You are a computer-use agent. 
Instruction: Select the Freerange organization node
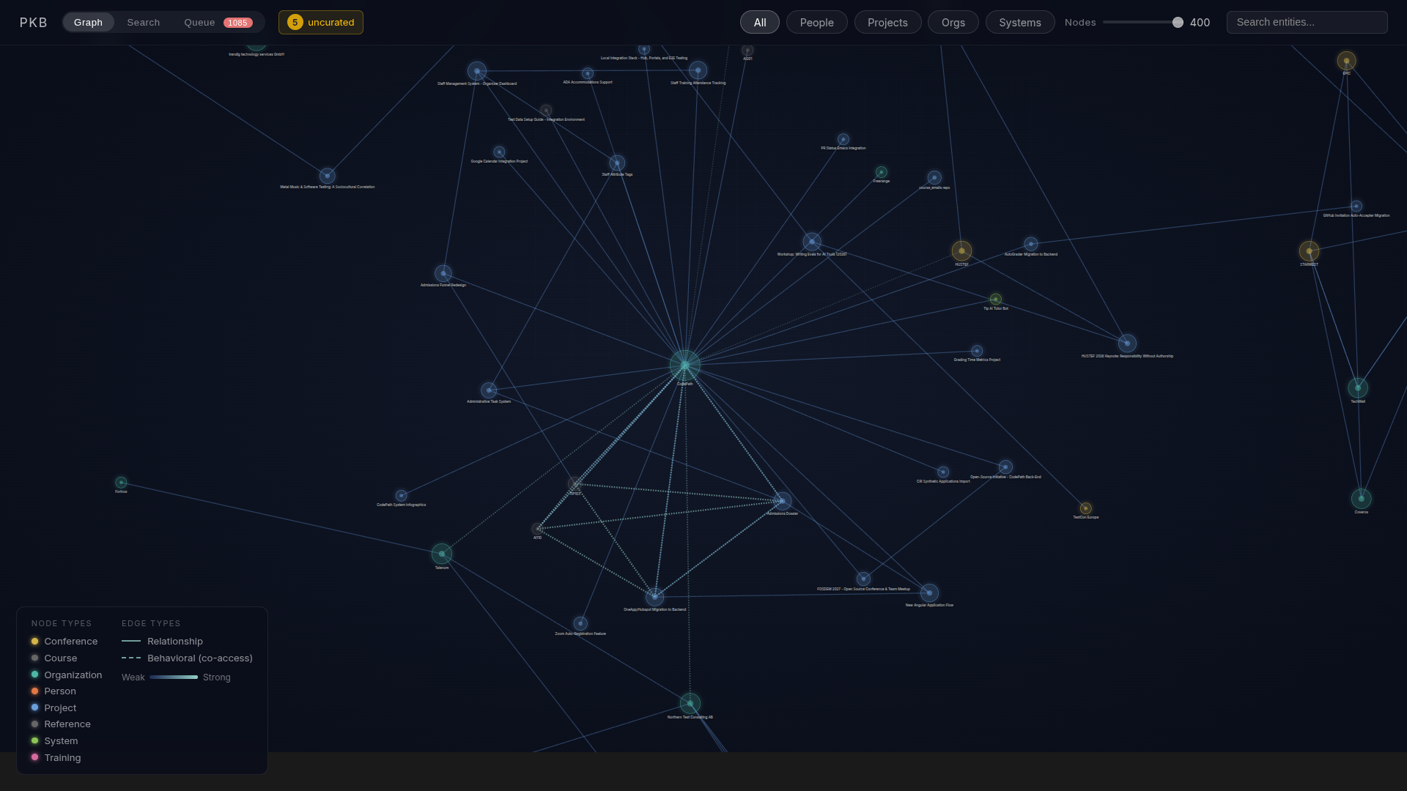882,172
